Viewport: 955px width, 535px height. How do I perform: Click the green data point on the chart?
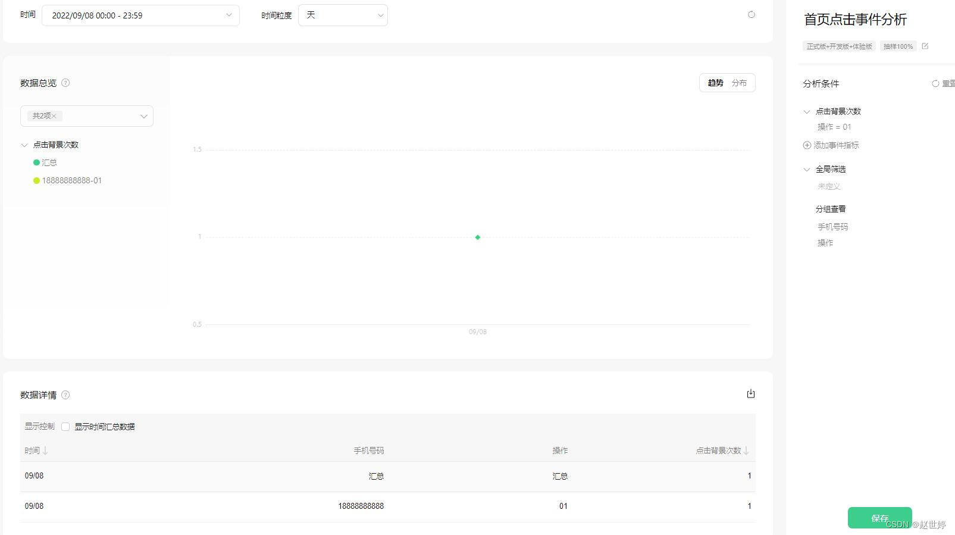click(x=478, y=237)
